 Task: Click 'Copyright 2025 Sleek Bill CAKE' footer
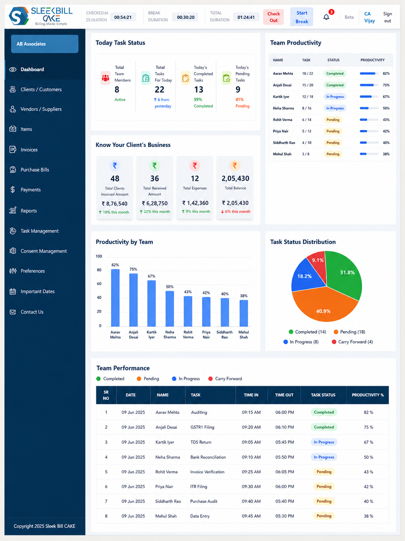[44, 526]
